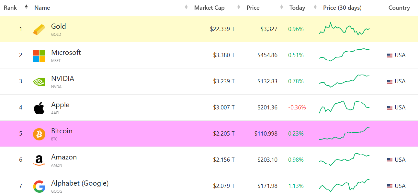The width and height of the screenshot is (418, 194).
Task: Sort by Market Cap using sort arrows
Action: [x=239, y=7]
